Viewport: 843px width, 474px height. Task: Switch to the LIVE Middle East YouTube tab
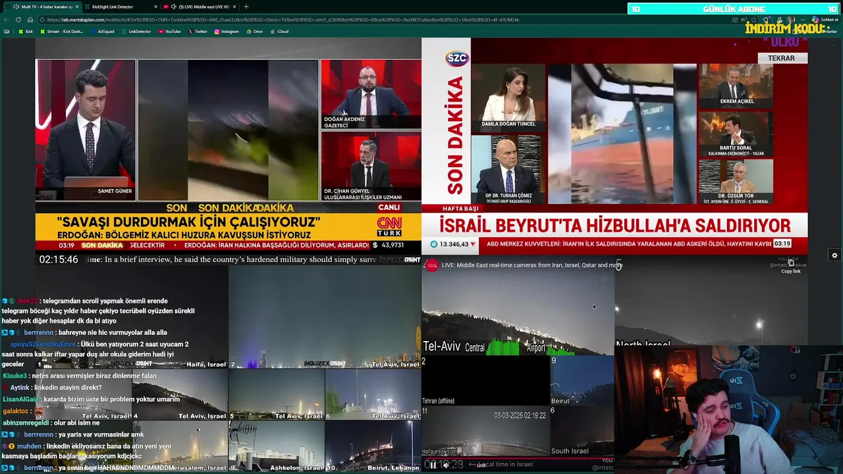click(201, 7)
